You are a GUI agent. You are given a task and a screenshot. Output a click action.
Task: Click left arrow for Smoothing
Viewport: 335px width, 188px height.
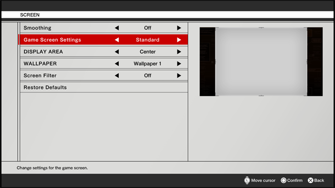point(117,28)
